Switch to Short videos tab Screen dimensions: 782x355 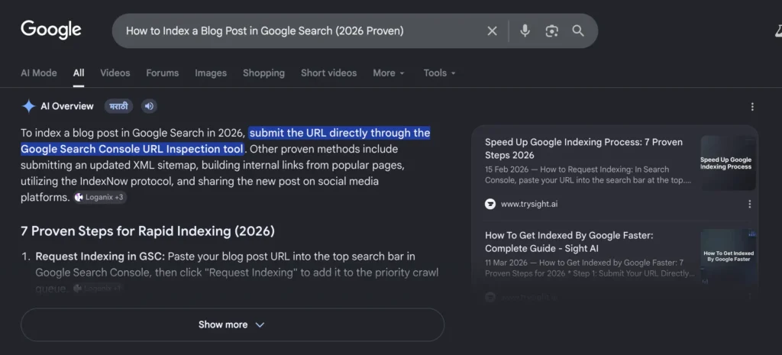tap(328, 73)
